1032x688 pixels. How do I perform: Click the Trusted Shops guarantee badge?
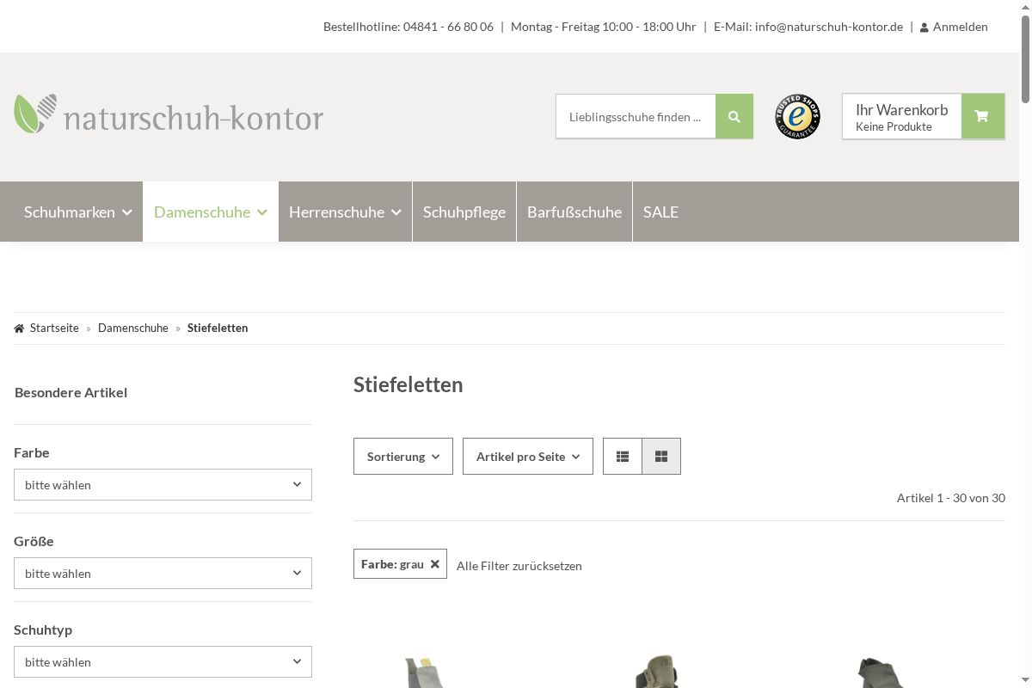[797, 117]
